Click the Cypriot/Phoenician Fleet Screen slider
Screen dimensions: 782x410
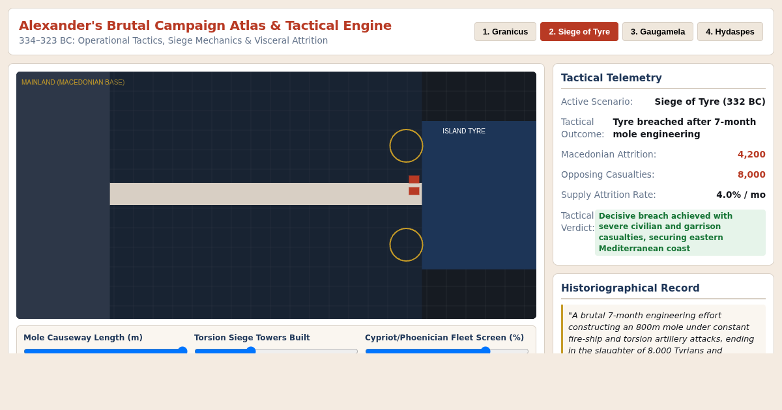click(x=446, y=351)
